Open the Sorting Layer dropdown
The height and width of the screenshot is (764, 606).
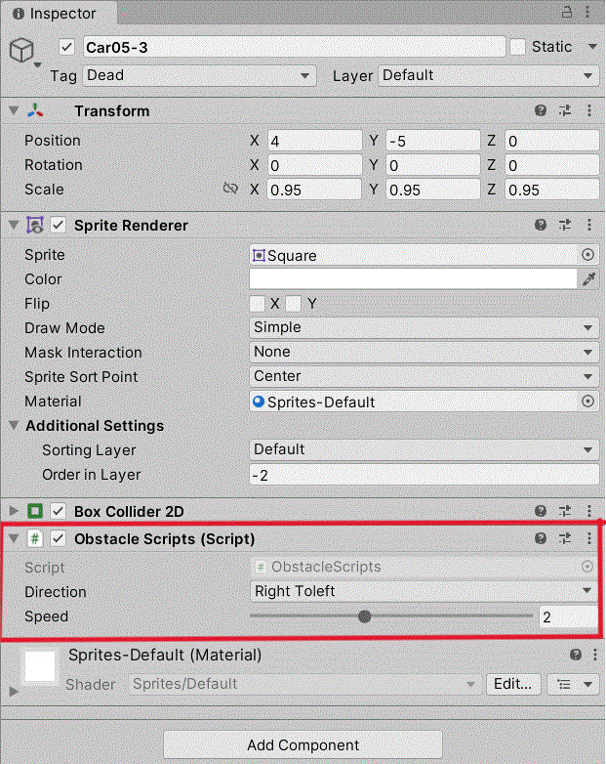[x=424, y=449]
